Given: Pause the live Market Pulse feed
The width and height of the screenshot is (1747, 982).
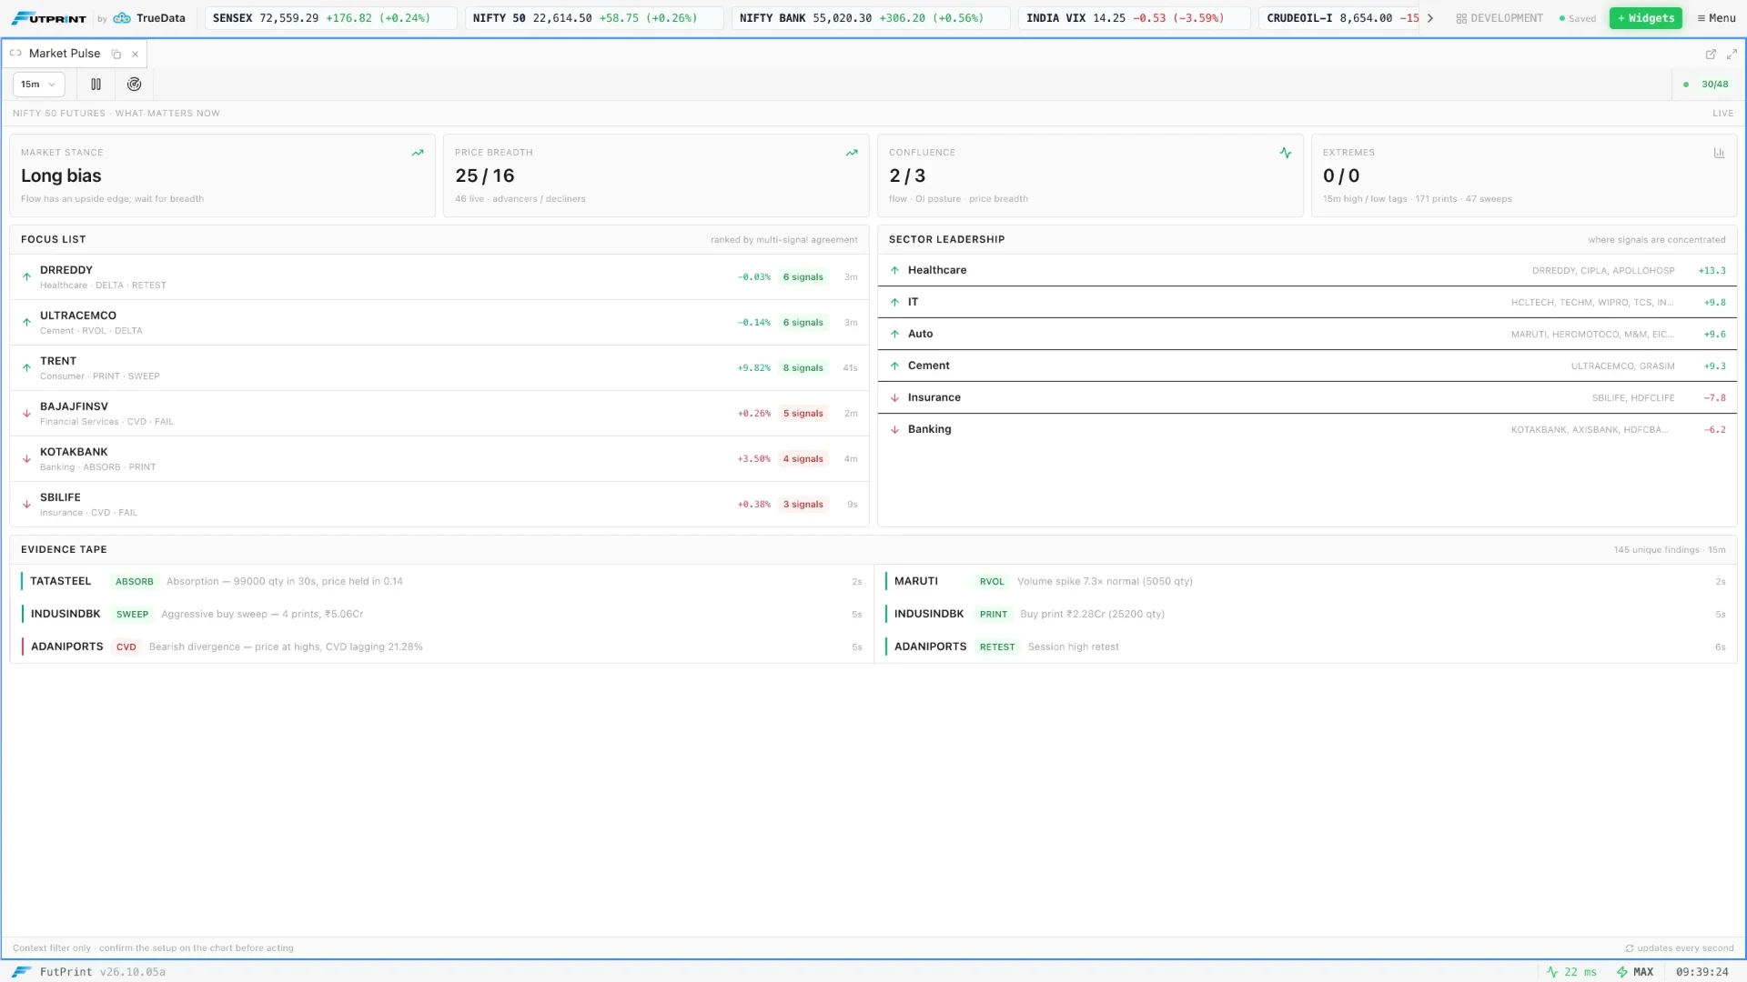Looking at the screenshot, I should click(96, 85).
